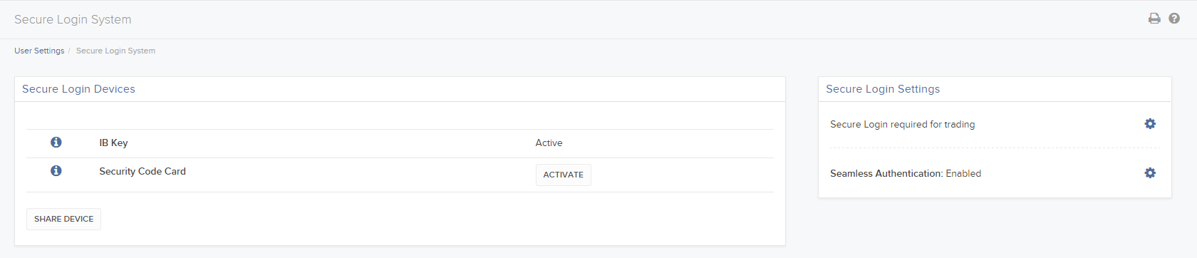Click the Secure Login System page title
The width and height of the screenshot is (1197, 258).
(73, 19)
